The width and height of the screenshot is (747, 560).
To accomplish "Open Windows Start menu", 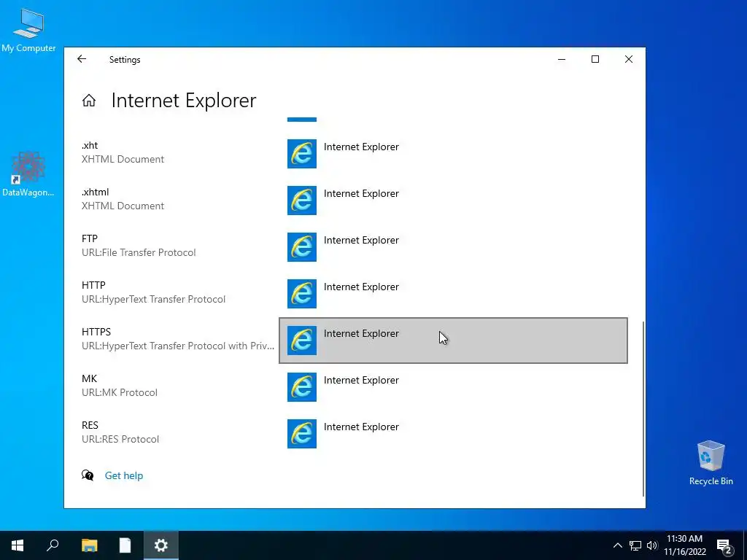I will (x=18, y=545).
